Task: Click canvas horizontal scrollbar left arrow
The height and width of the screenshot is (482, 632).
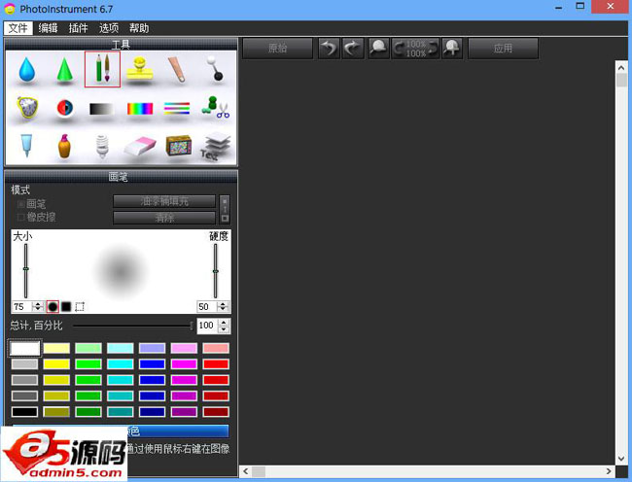Action: tap(246, 471)
